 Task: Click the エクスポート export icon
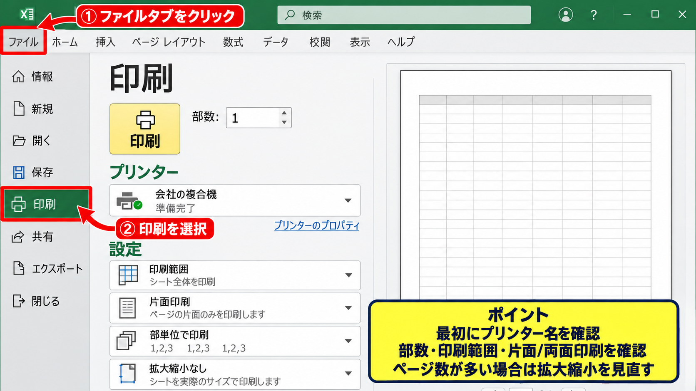click(x=19, y=268)
